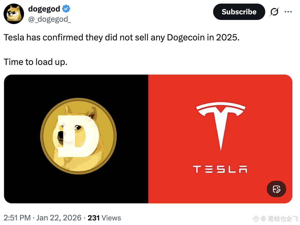Click the three-dot more options icon

coord(288,12)
